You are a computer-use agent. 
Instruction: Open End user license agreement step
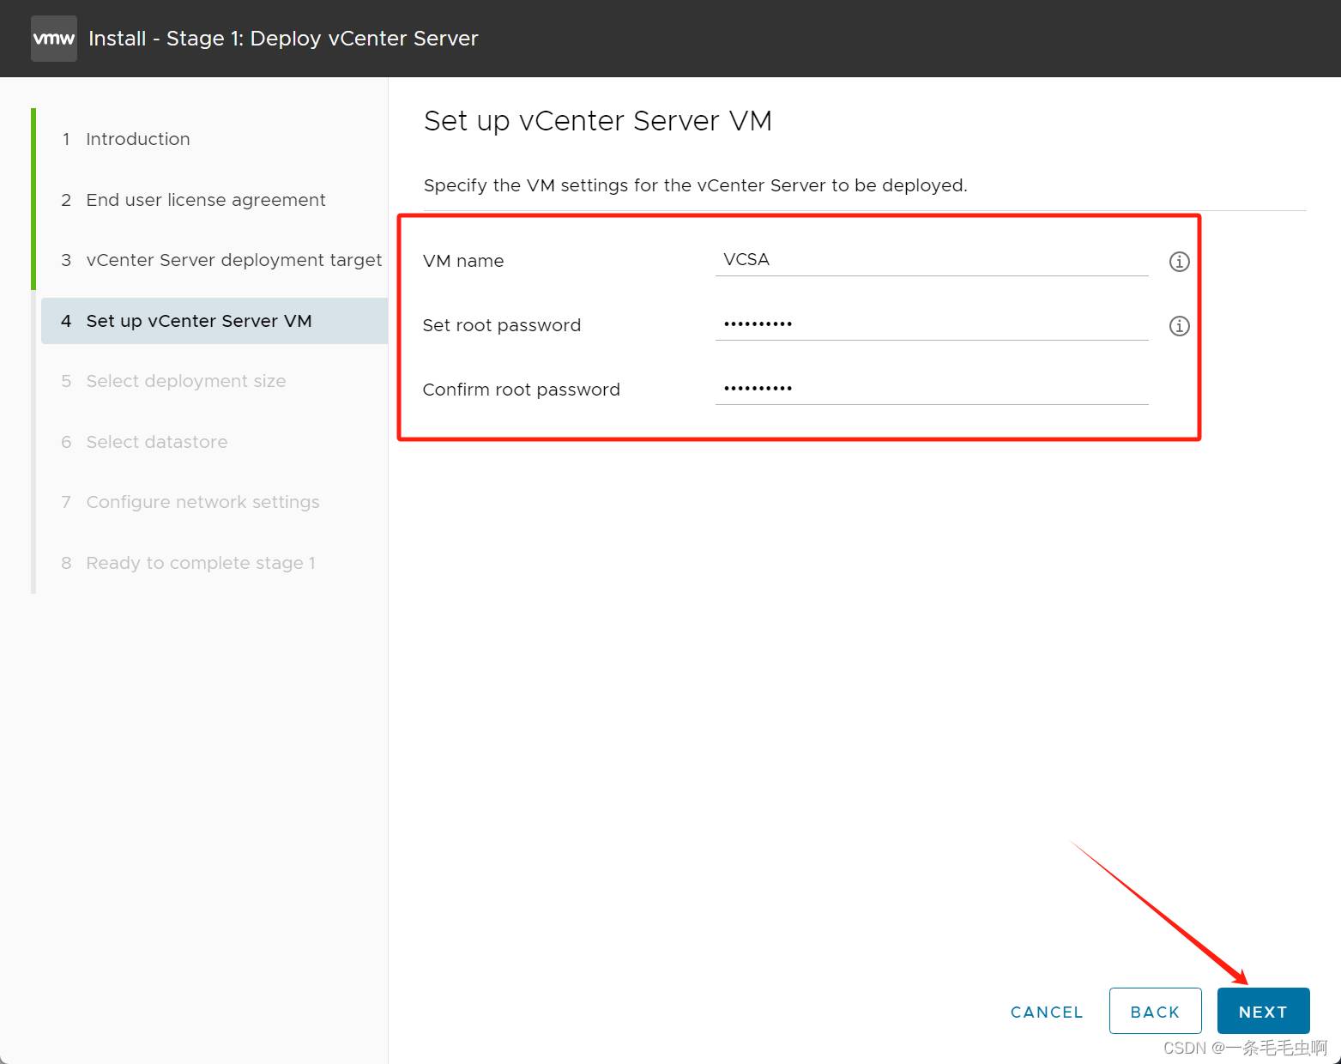[x=205, y=200]
